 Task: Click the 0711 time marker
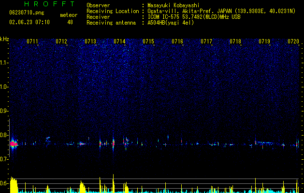coord(32,41)
